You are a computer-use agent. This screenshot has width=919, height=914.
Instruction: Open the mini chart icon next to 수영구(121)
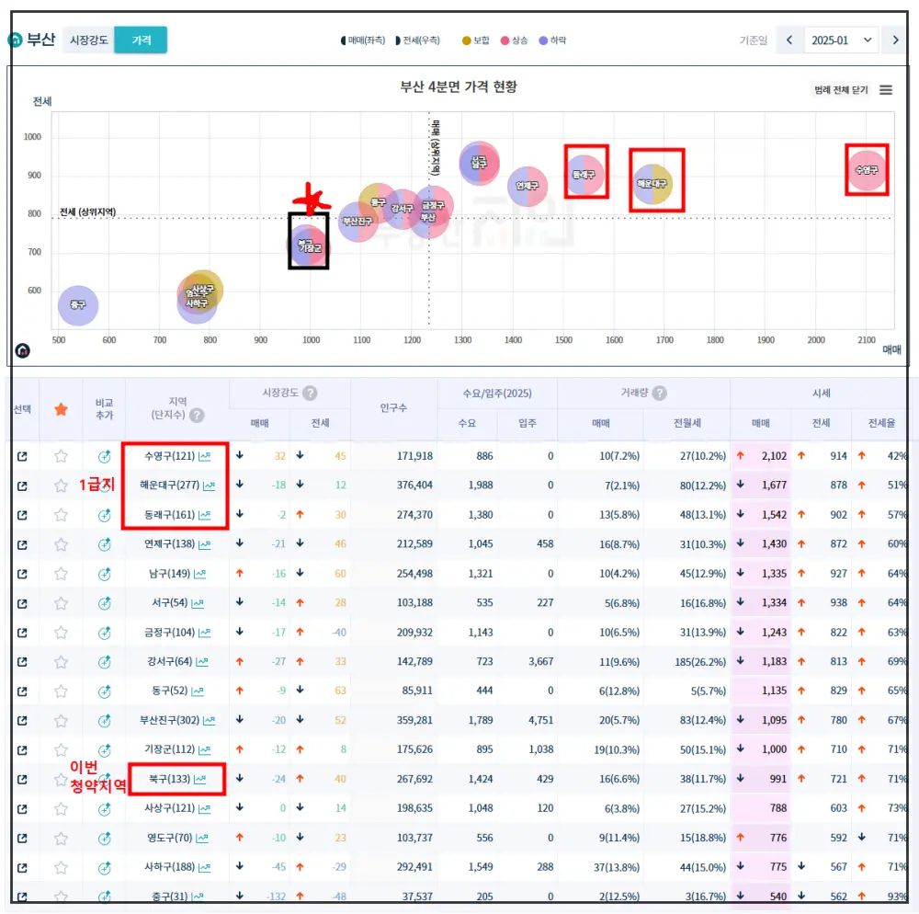pos(205,456)
